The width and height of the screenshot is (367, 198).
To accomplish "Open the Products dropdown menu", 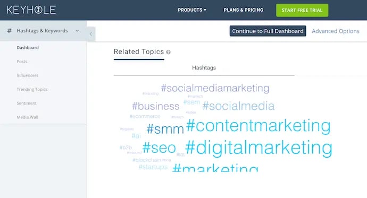I will tap(192, 10).
